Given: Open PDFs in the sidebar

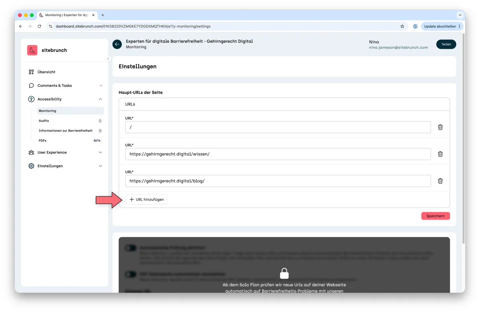Looking at the screenshot, I should click(x=43, y=141).
